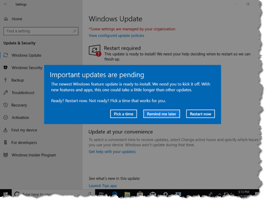This screenshot has height=203, width=268.
Task: Open the Troubleshoot section
Action: click(23, 93)
